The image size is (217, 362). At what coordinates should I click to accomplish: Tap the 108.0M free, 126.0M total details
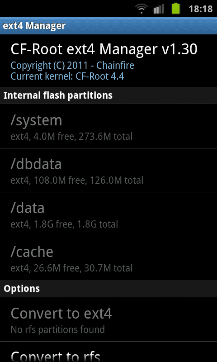click(89, 180)
